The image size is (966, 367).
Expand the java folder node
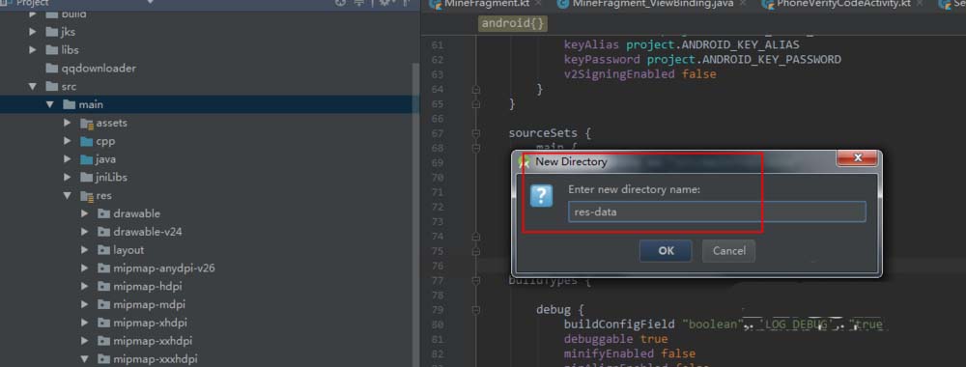click(x=68, y=159)
